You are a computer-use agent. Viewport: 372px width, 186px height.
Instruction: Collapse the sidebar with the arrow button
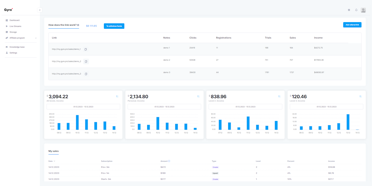point(40,10)
